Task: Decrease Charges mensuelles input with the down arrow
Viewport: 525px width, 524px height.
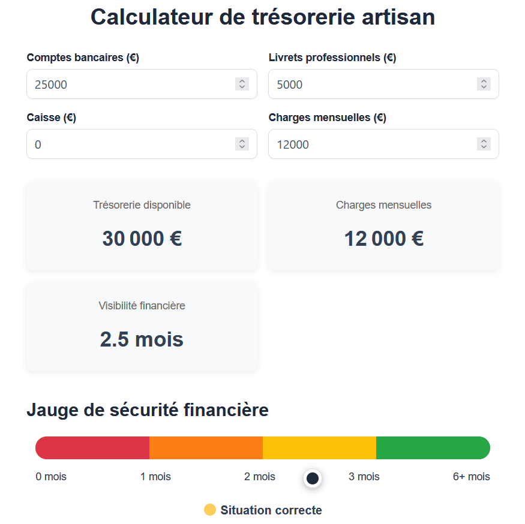Action: 484,147
